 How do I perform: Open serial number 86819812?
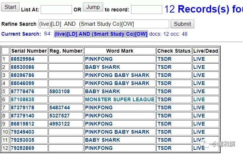click(22, 124)
